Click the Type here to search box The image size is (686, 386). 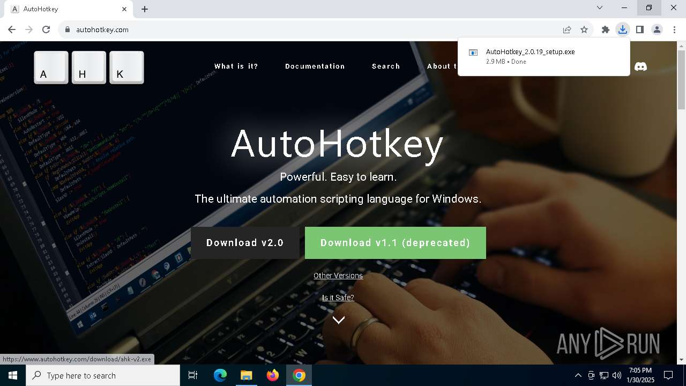(103, 375)
